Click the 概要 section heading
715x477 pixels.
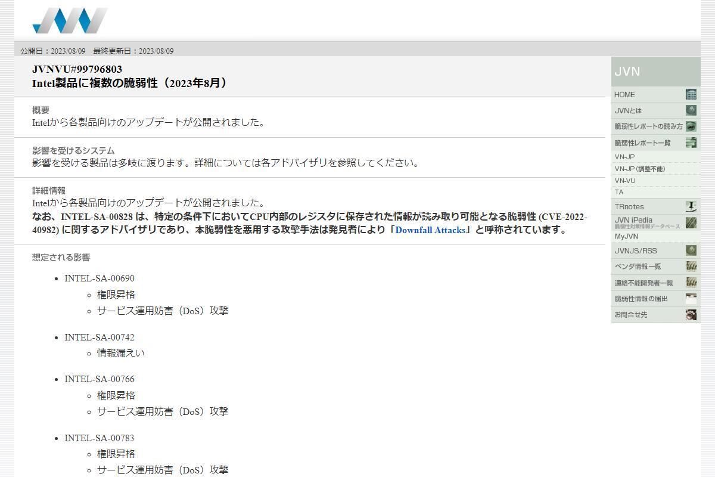41,110
